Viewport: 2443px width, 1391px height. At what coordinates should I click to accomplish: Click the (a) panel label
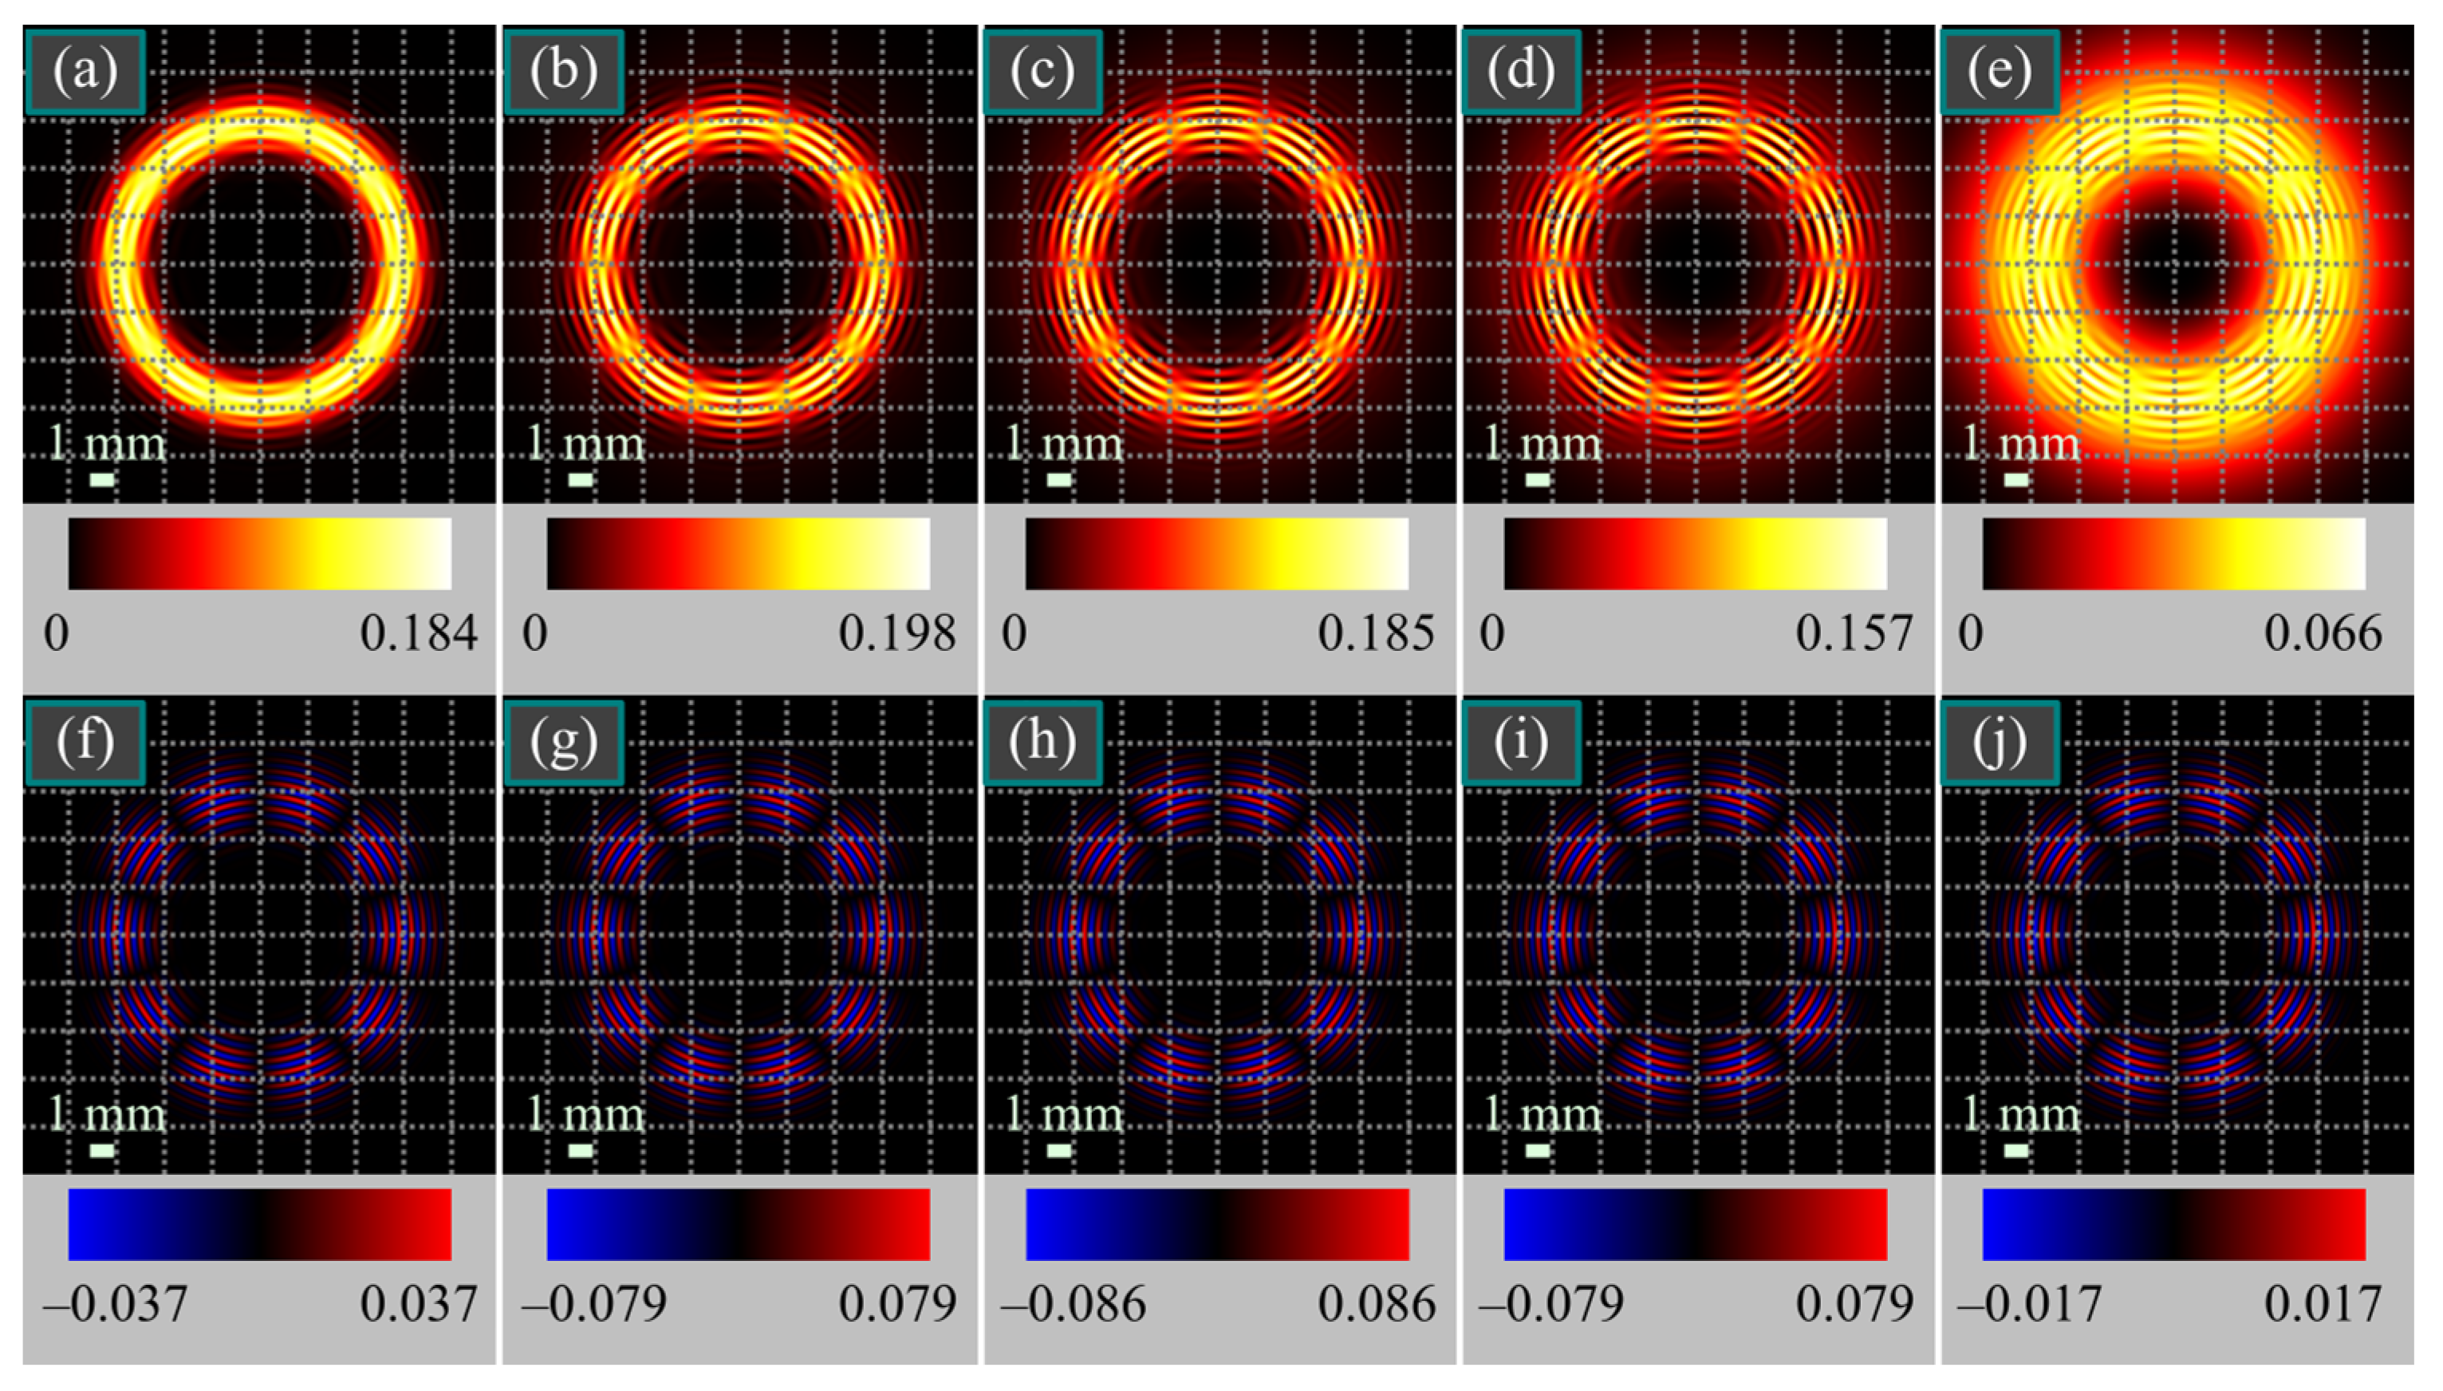coord(85,72)
